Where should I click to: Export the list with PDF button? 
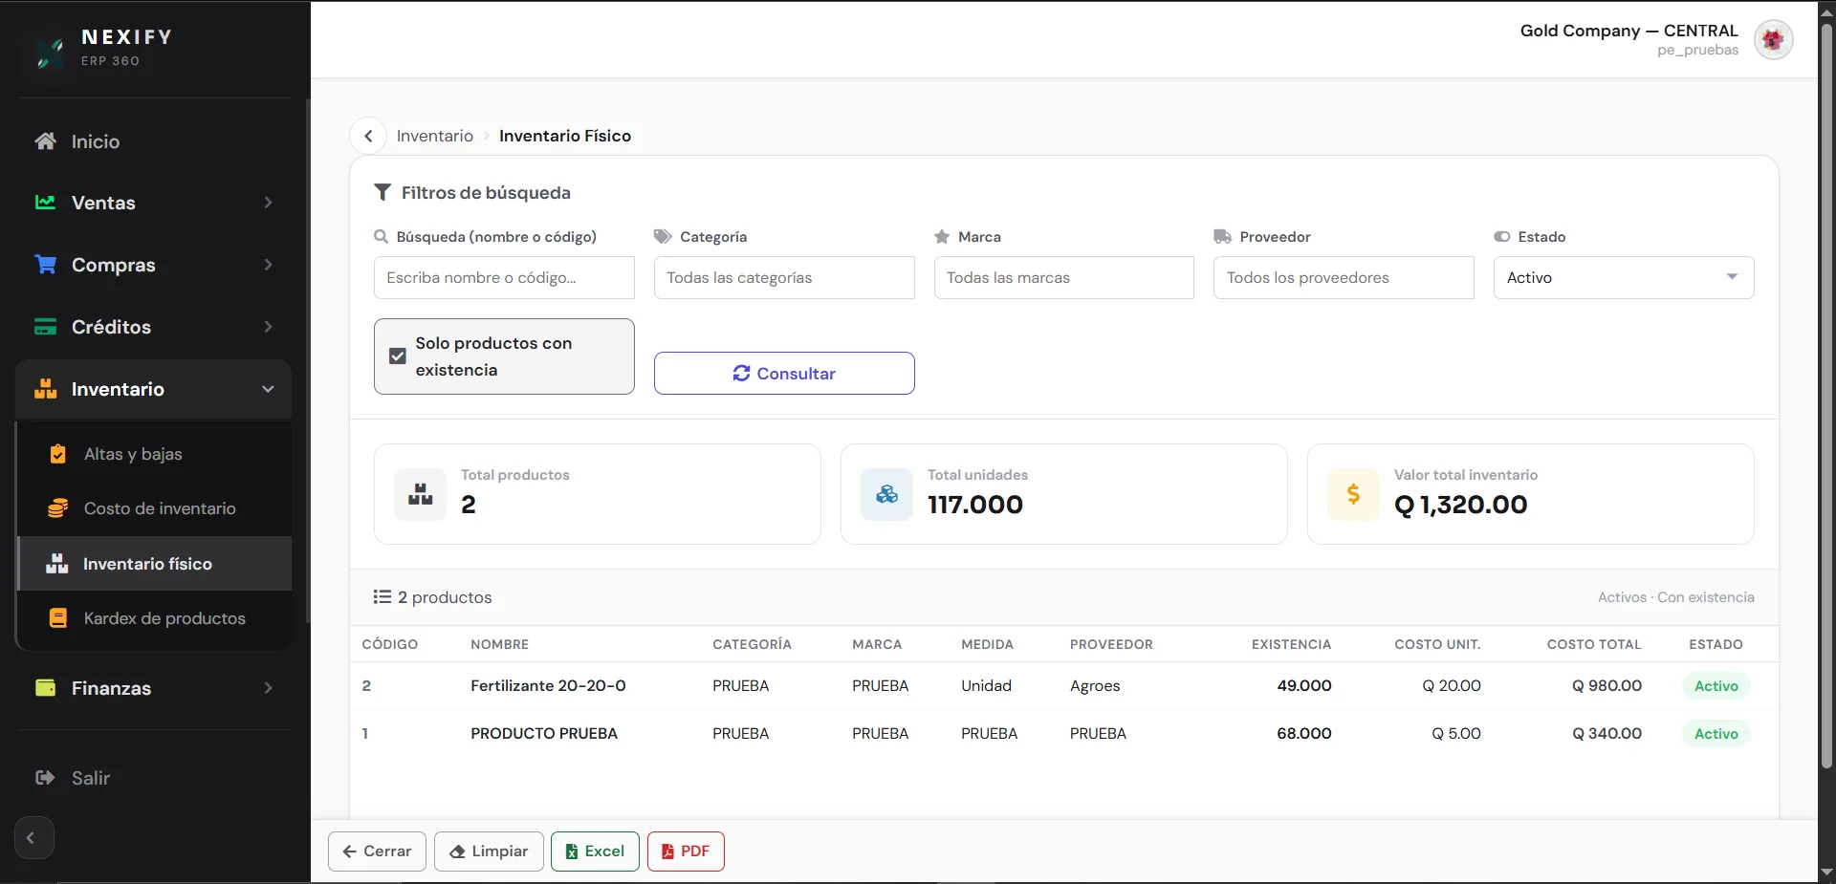pos(686,852)
